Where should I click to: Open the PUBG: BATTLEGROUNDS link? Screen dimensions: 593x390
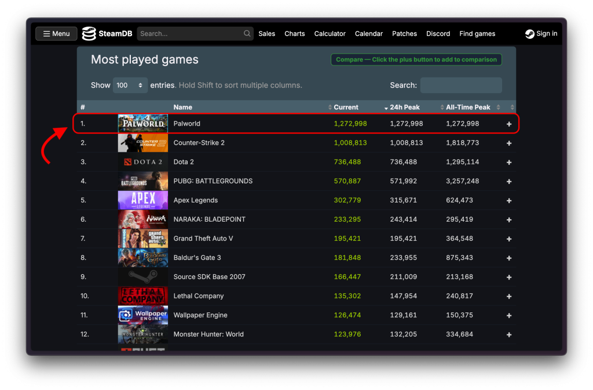click(213, 181)
